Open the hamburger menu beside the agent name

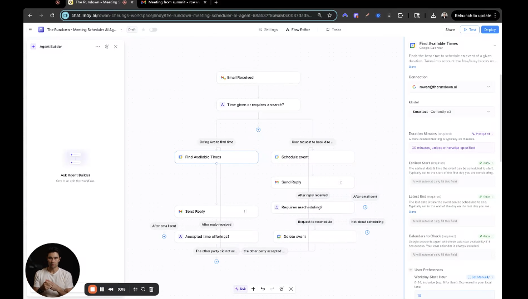coord(30,29)
